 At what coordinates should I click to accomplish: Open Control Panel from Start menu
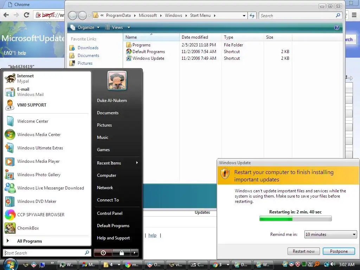pyautogui.click(x=110, y=213)
